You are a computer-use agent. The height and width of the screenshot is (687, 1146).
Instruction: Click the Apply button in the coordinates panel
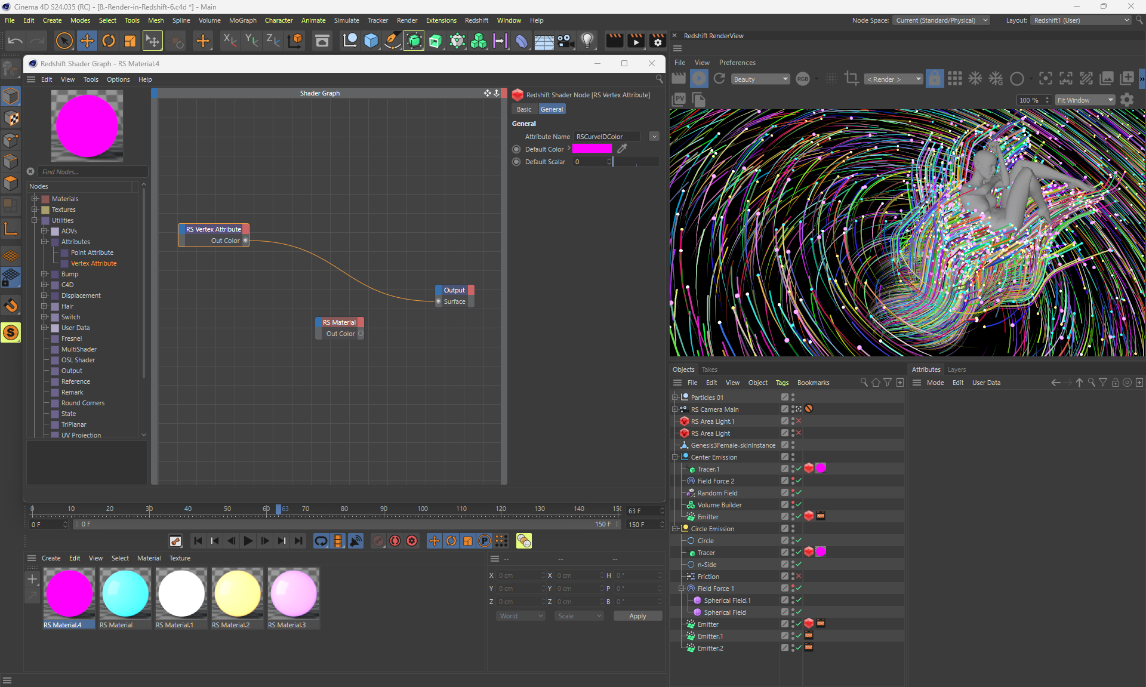[637, 616]
